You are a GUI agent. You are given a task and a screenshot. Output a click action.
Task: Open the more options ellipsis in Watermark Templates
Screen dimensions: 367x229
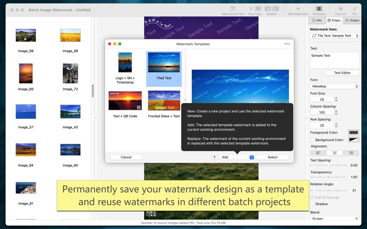[x=287, y=44]
